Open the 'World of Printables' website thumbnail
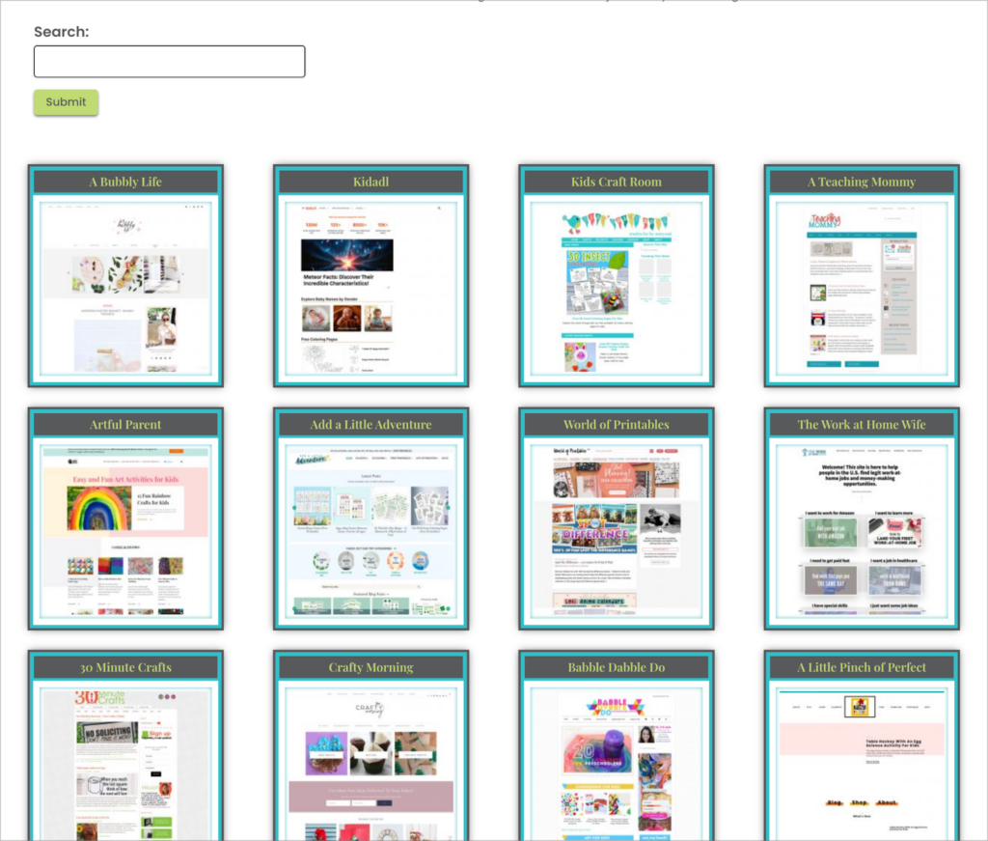Screen dimensions: 988x841 click(615, 526)
